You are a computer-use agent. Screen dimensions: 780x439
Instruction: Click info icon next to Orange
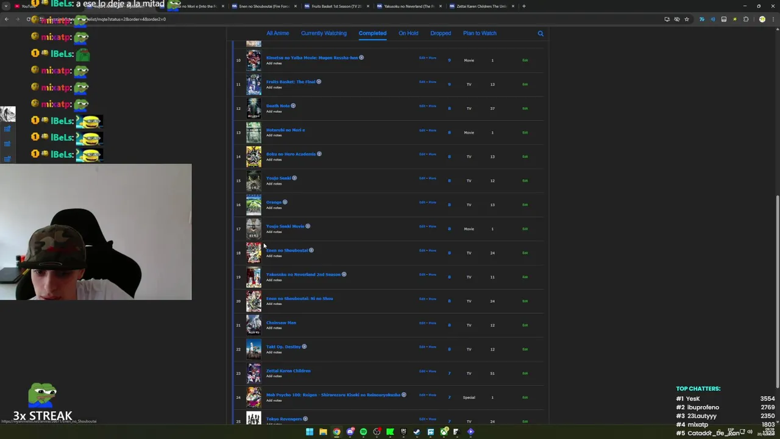285,202
